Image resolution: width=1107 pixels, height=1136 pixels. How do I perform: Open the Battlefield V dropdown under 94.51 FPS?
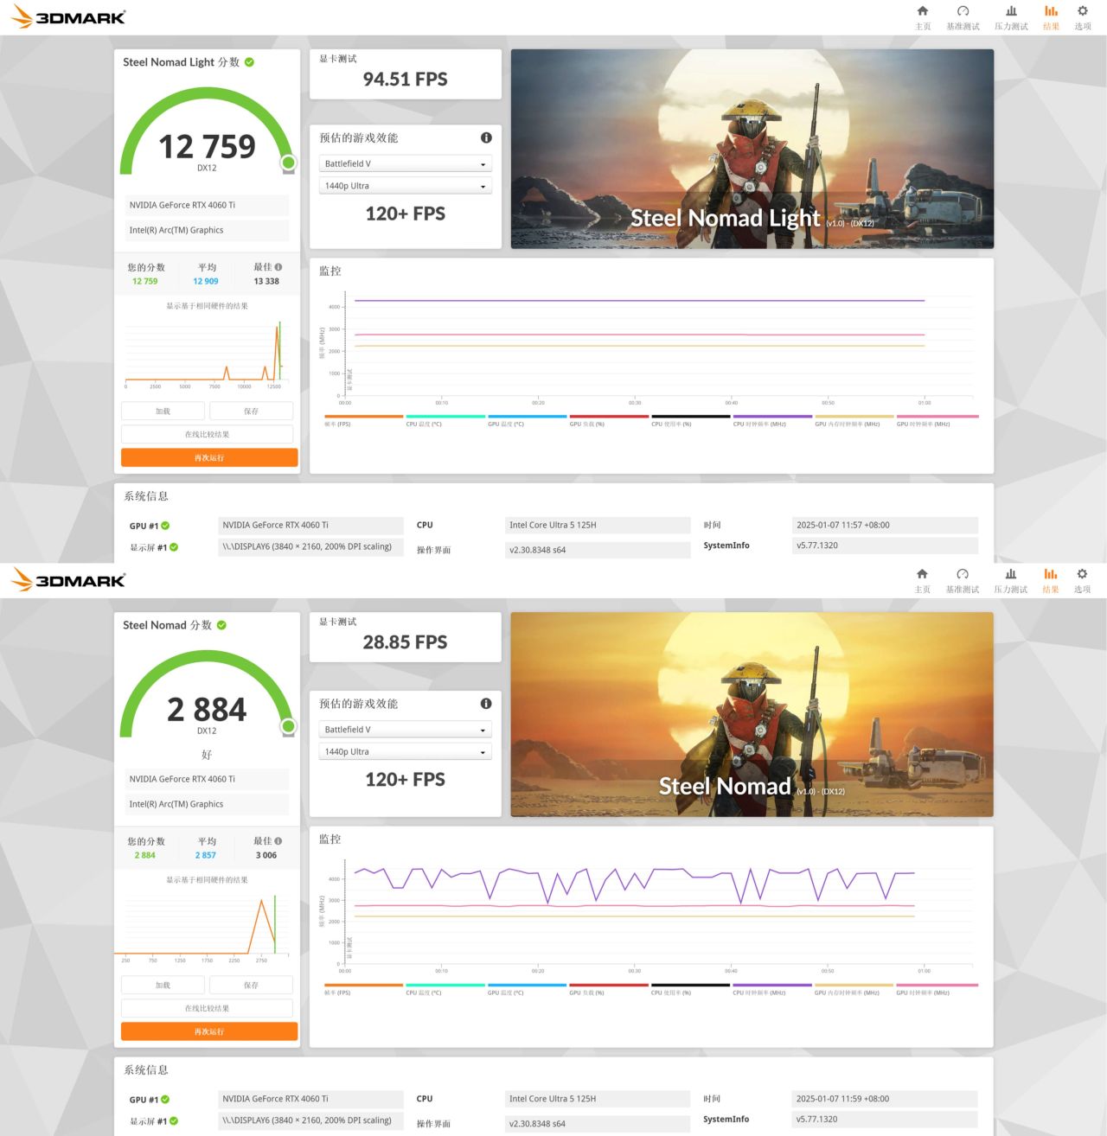click(x=405, y=163)
